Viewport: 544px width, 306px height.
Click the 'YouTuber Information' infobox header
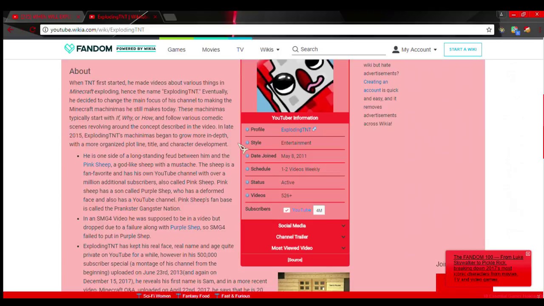(x=295, y=118)
